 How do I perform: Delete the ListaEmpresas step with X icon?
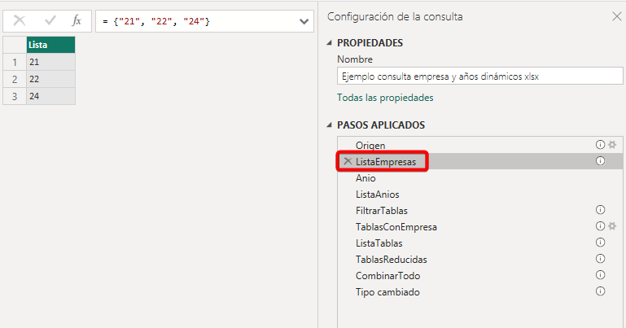(x=348, y=162)
